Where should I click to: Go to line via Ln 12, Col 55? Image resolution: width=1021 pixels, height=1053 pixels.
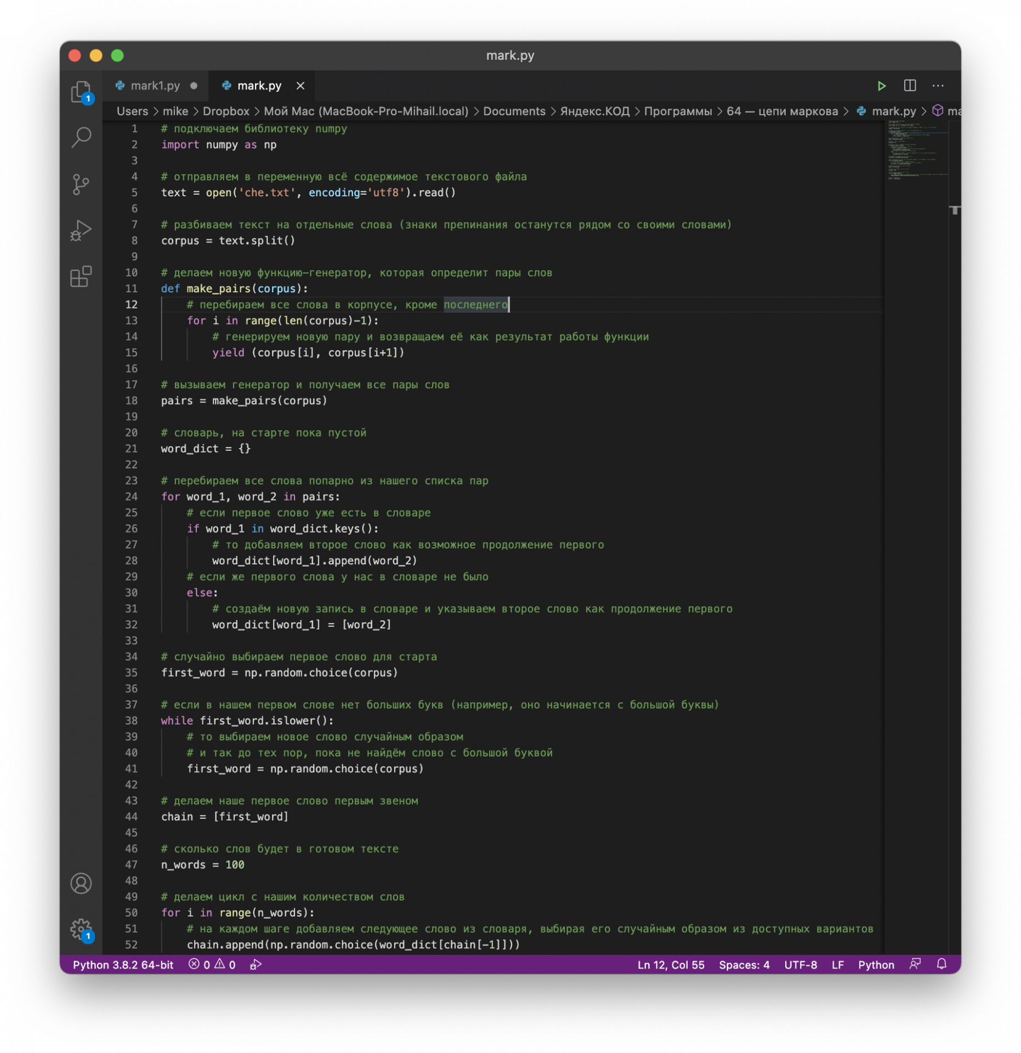[671, 965]
